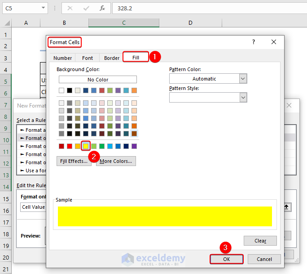Switch to the Font tab
Screen dimensions: 307x274
88,58
